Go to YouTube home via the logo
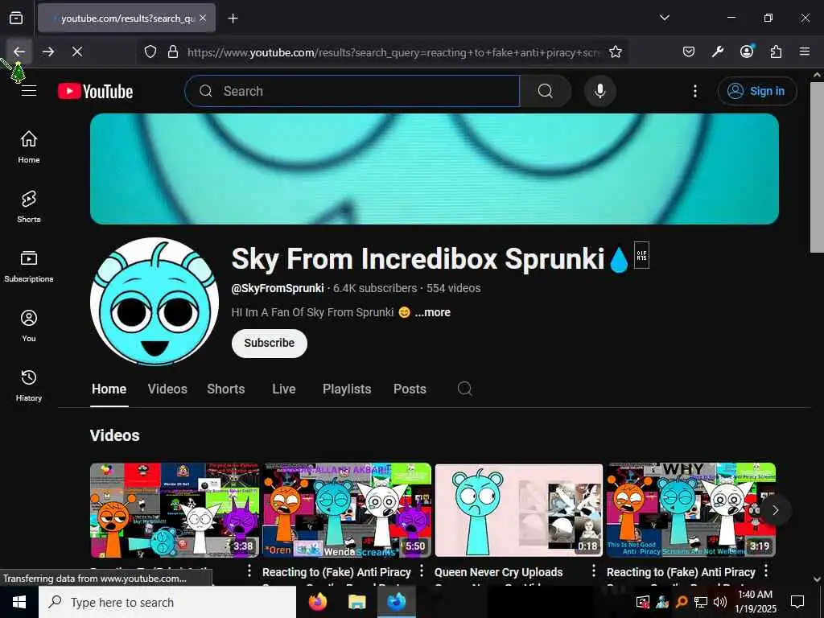 click(95, 91)
